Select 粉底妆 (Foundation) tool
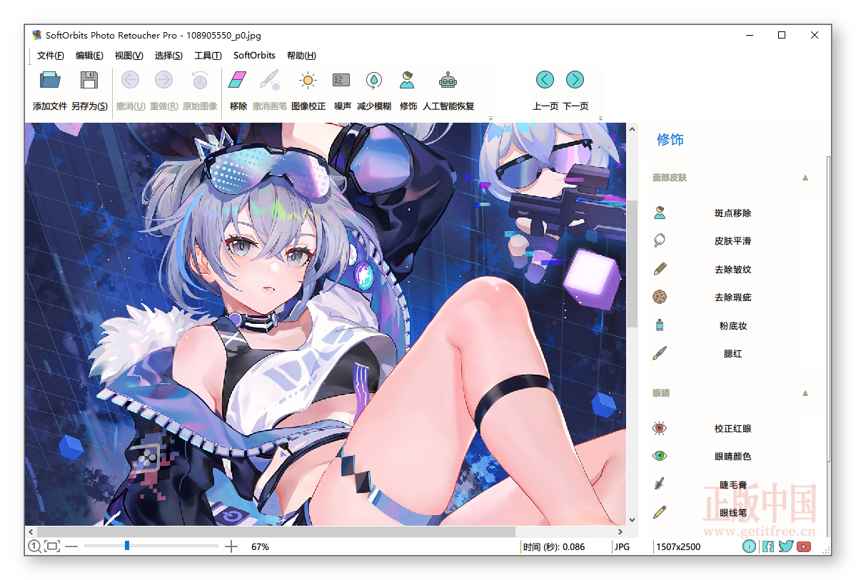The image size is (856, 580). coord(732,325)
